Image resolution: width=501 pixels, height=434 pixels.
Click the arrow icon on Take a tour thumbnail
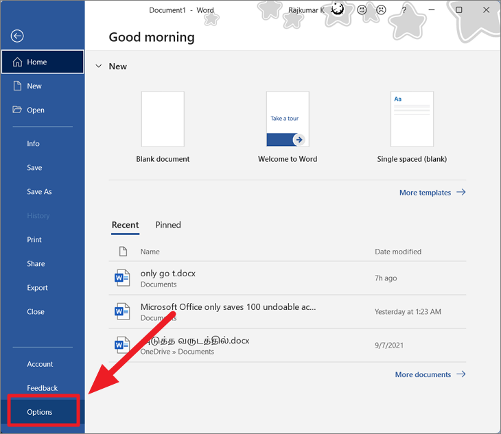tap(298, 139)
